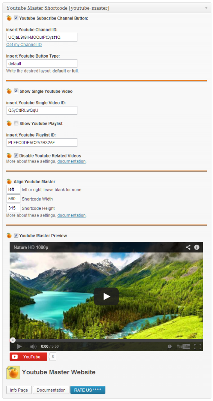Click the small play icon in the control bar

coord(20,347)
